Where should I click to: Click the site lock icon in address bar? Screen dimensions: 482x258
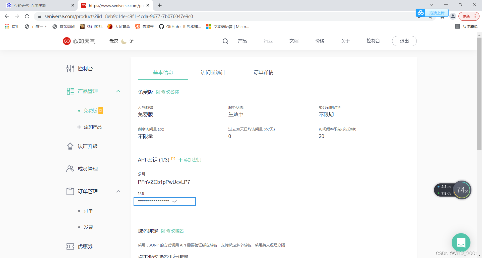pyautogui.click(x=39, y=17)
